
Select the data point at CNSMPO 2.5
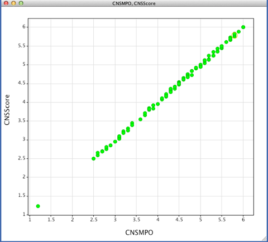(x=93, y=158)
